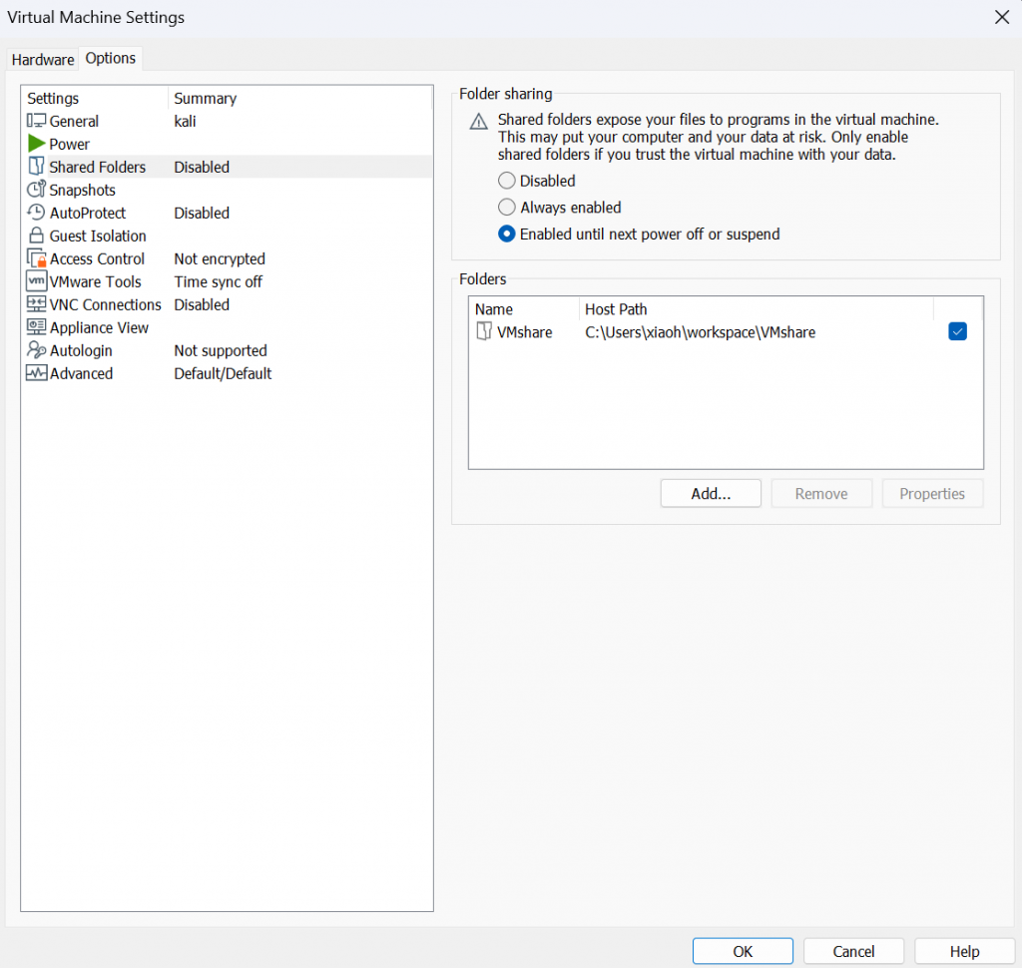
Task: Switch to the Options tab
Action: click(111, 58)
